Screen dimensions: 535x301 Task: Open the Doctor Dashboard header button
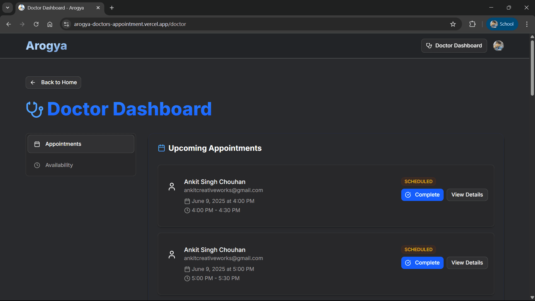pos(454,46)
